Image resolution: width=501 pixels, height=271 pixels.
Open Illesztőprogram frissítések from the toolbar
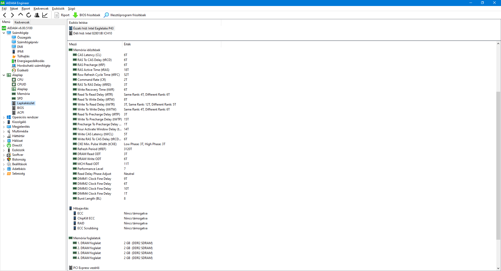[125, 15]
